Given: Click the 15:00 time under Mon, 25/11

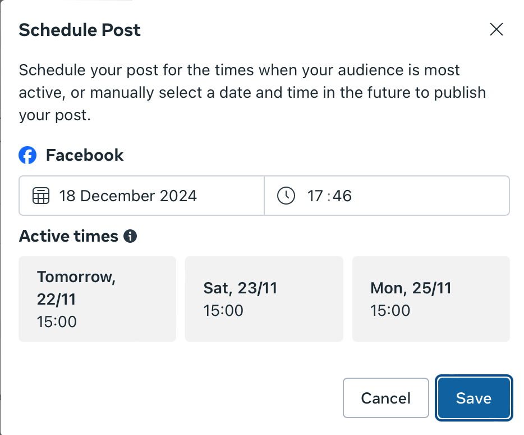Looking at the screenshot, I should tap(390, 310).
